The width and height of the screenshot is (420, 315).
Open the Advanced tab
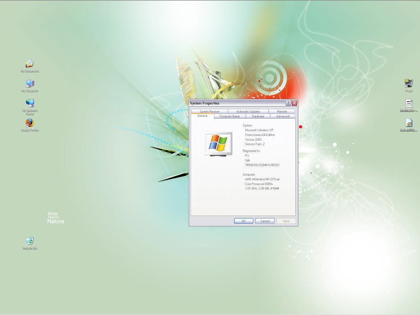[282, 116]
